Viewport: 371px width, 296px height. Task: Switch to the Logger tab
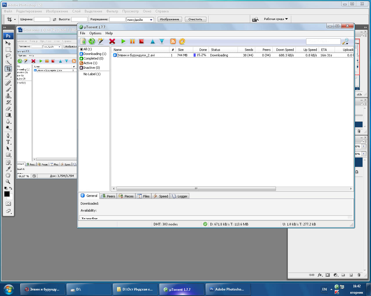click(179, 196)
